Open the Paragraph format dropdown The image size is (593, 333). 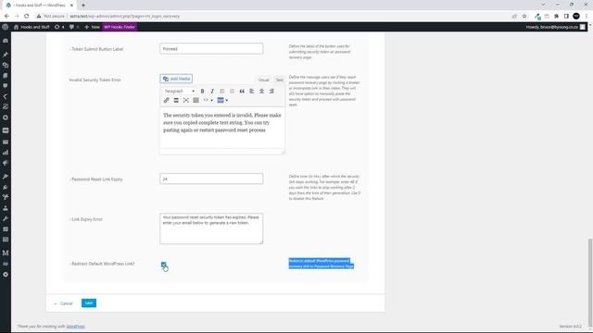[x=179, y=91]
